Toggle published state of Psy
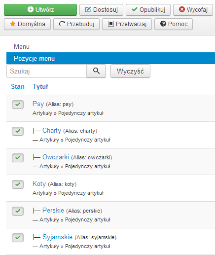Viewport: 215px width, 255px height. coord(18,105)
